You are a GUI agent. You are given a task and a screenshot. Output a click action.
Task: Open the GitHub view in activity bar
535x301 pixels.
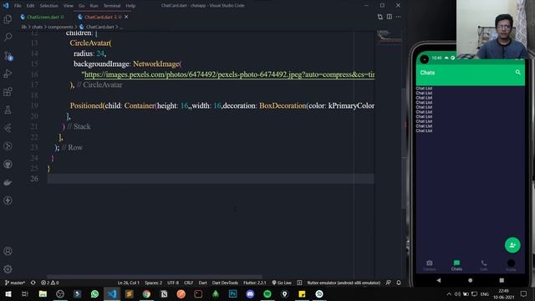[8, 164]
